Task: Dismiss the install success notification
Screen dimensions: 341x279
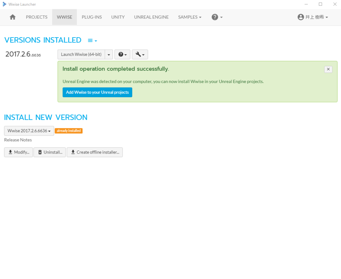Action: (328, 69)
